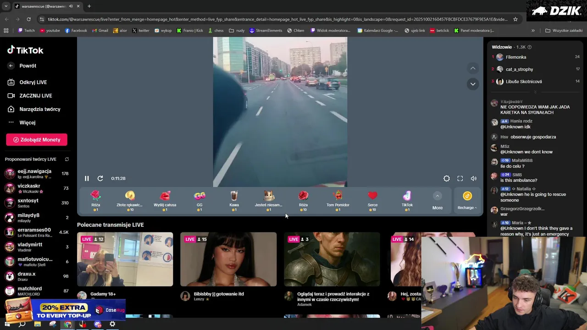Viewport: 587px width, 330px height.
Task: Click the TikTok URL address bar
Action: pyautogui.click(x=277, y=19)
